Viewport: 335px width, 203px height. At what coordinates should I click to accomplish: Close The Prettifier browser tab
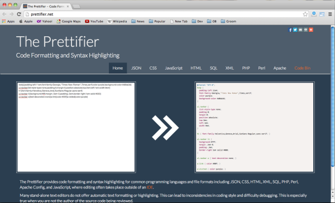68,6
